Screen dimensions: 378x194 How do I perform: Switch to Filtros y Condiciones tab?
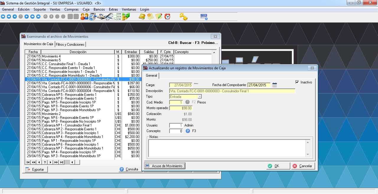click(70, 45)
